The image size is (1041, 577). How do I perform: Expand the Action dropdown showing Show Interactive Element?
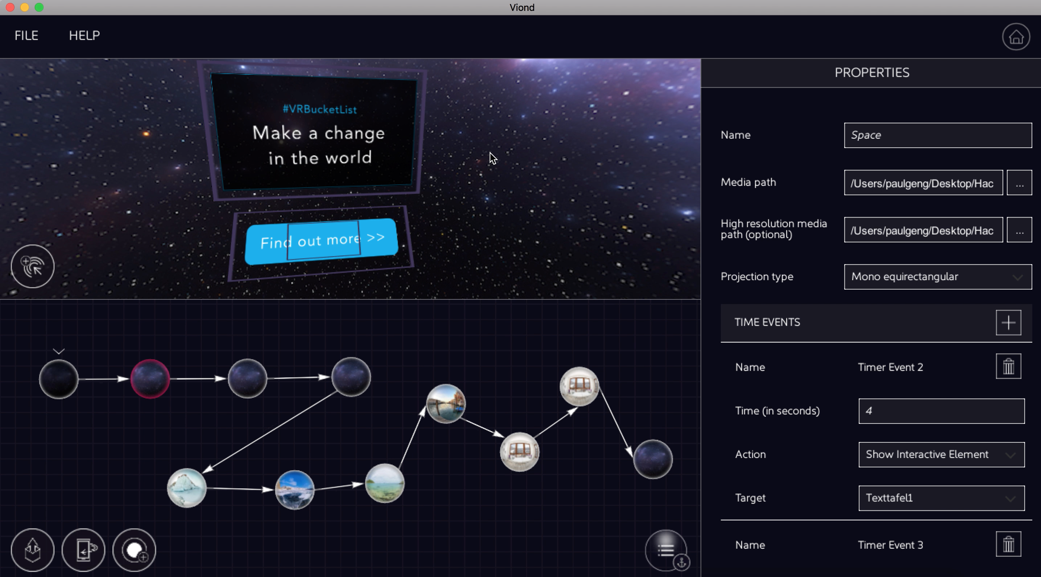tap(941, 455)
